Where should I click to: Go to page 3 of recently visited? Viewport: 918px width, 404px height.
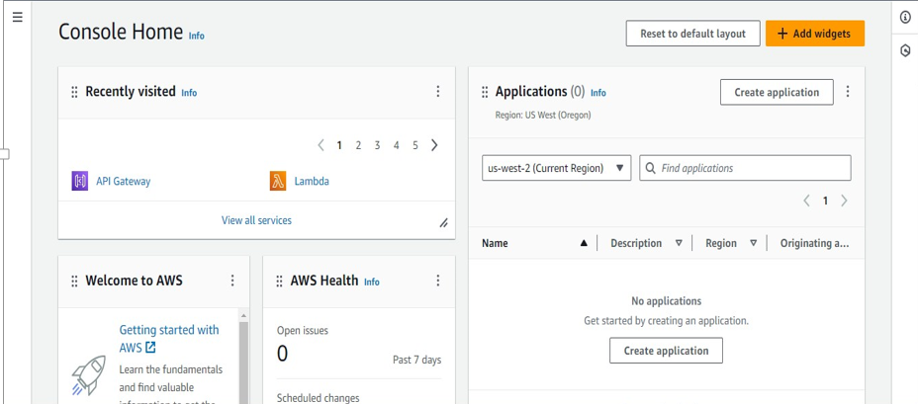377,145
